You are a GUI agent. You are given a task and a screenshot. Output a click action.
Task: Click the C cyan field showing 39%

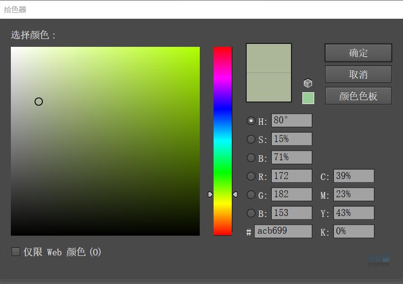click(354, 176)
